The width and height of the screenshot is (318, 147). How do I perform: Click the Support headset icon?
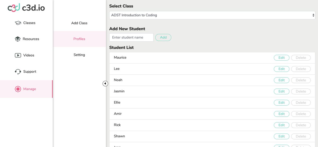[x=18, y=72]
